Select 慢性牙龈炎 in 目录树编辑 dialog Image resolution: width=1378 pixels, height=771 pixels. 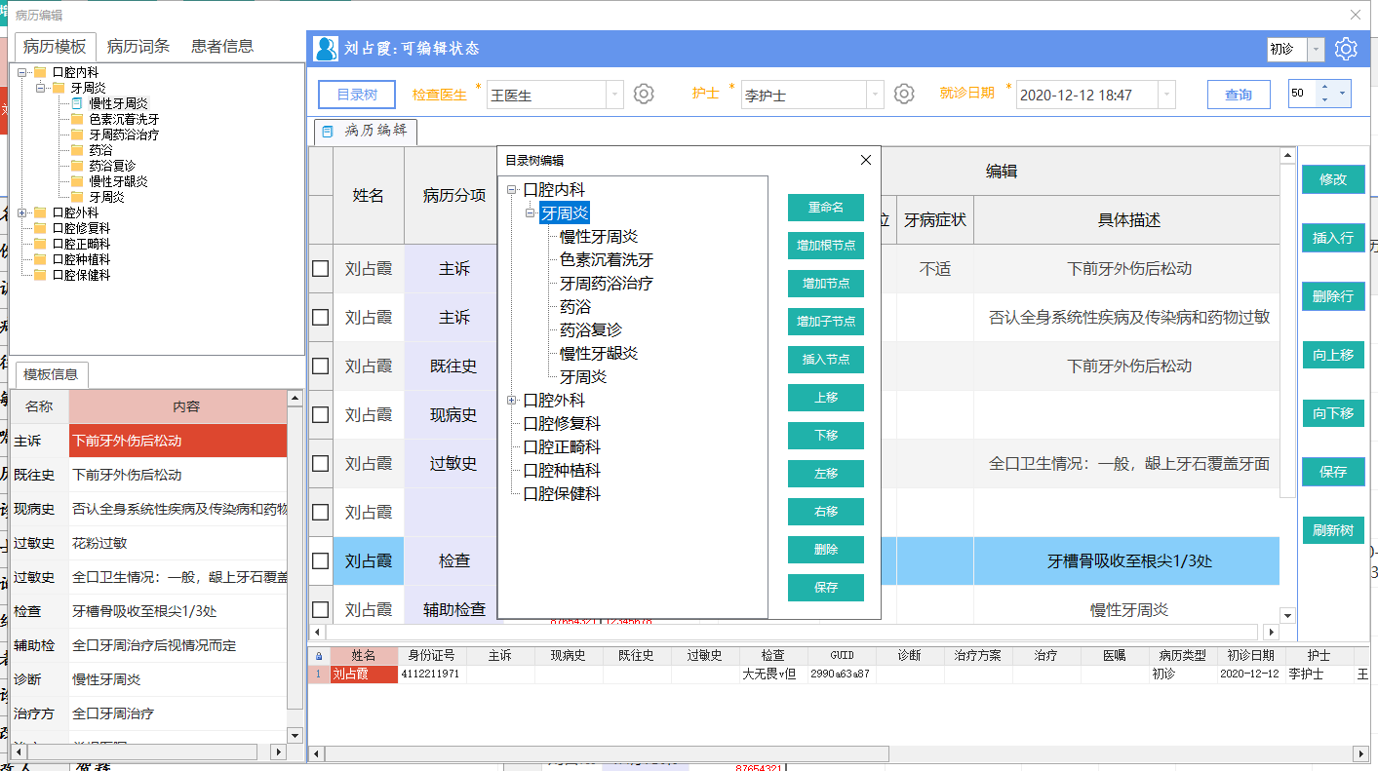[598, 354]
